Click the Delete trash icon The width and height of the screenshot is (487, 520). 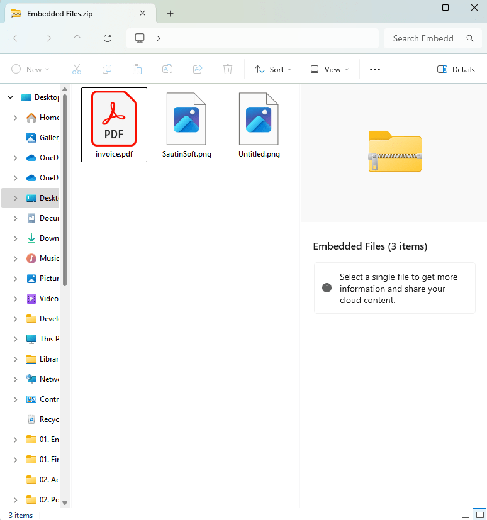(228, 69)
